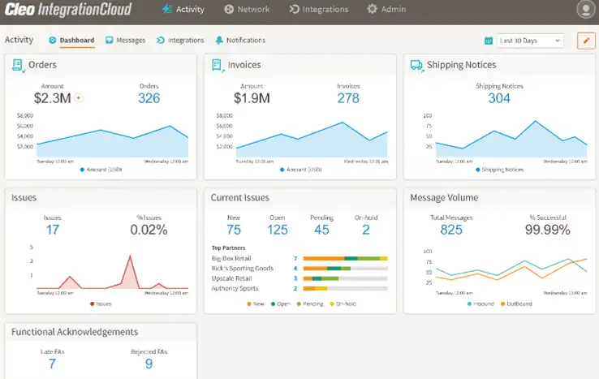The height and width of the screenshot is (379, 599).
Task: Select Authority Sports partner row
Action: pos(299,288)
